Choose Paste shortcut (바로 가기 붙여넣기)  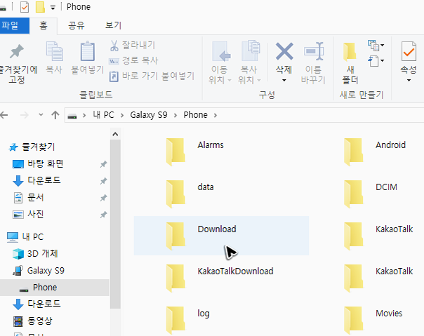click(x=152, y=76)
